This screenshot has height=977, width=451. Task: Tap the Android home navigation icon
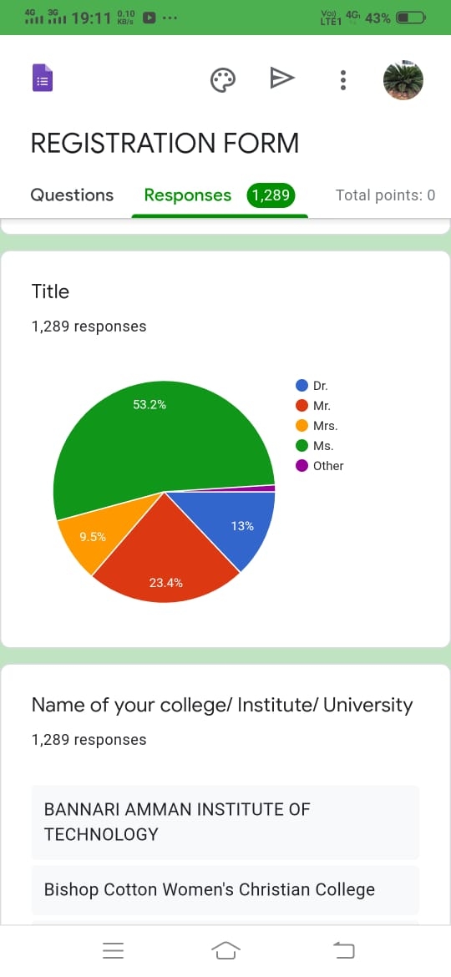coord(225,950)
